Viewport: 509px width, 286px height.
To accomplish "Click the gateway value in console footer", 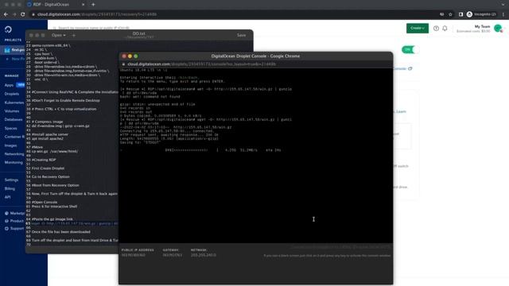I will coord(173,255).
